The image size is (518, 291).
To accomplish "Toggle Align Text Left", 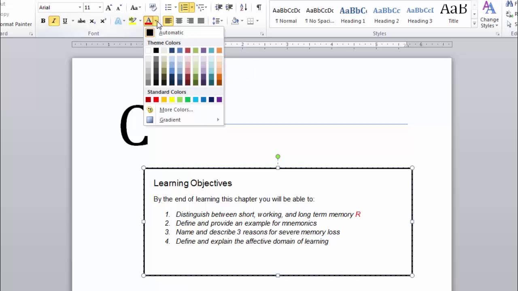I will click(168, 21).
